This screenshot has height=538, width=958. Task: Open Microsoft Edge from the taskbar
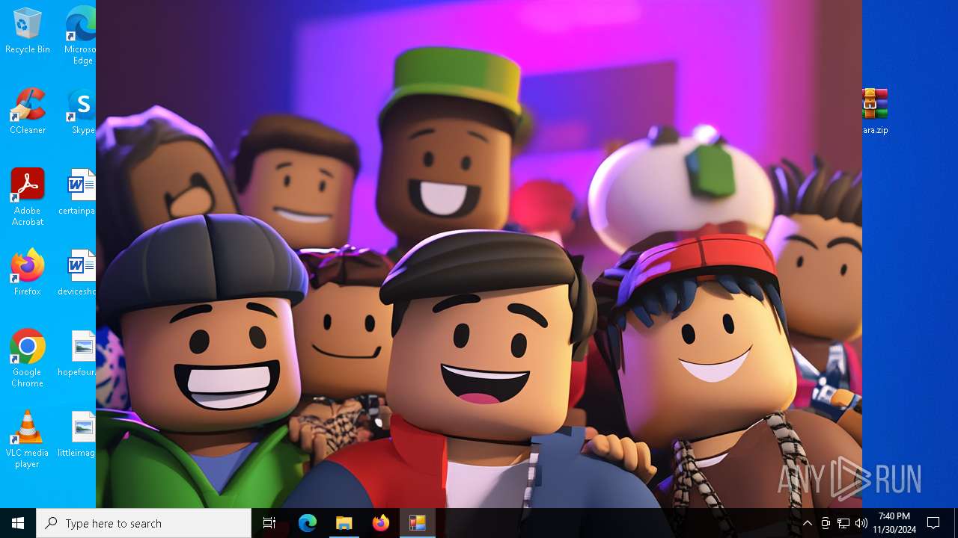click(308, 523)
